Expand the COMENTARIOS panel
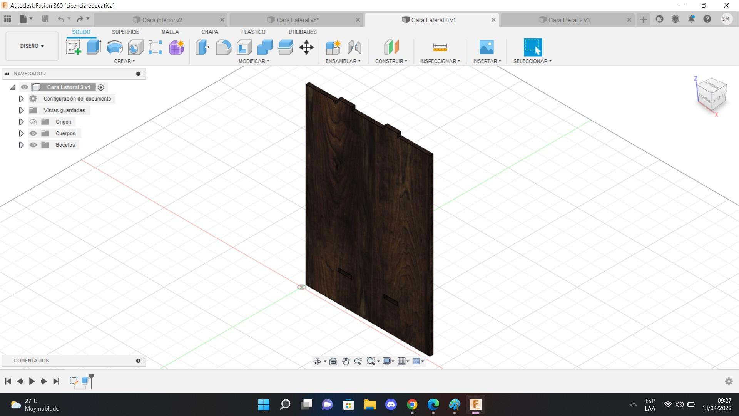The image size is (739, 416). [138, 361]
